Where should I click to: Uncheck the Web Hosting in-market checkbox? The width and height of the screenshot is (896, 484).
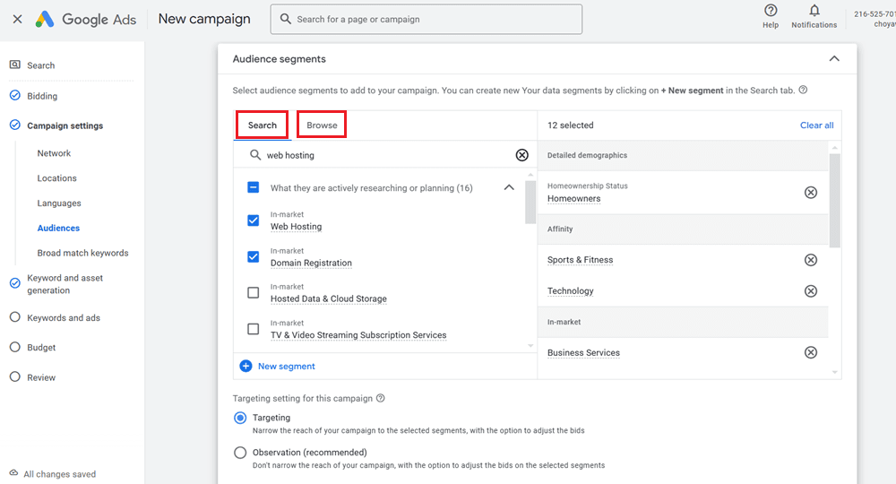click(253, 220)
